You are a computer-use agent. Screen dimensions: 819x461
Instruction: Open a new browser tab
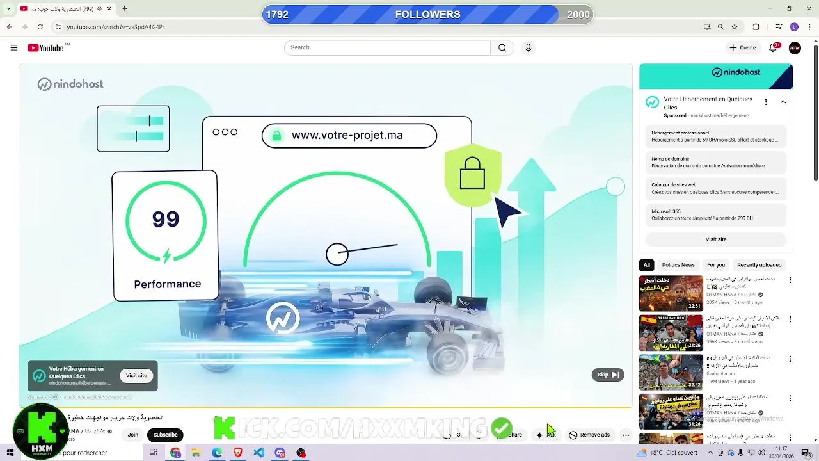pyautogui.click(x=124, y=9)
